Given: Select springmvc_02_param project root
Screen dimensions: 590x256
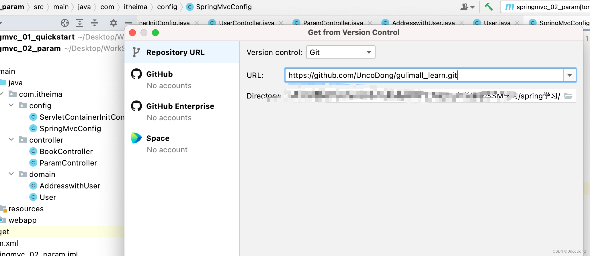Looking at the screenshot, I should 30,48.
